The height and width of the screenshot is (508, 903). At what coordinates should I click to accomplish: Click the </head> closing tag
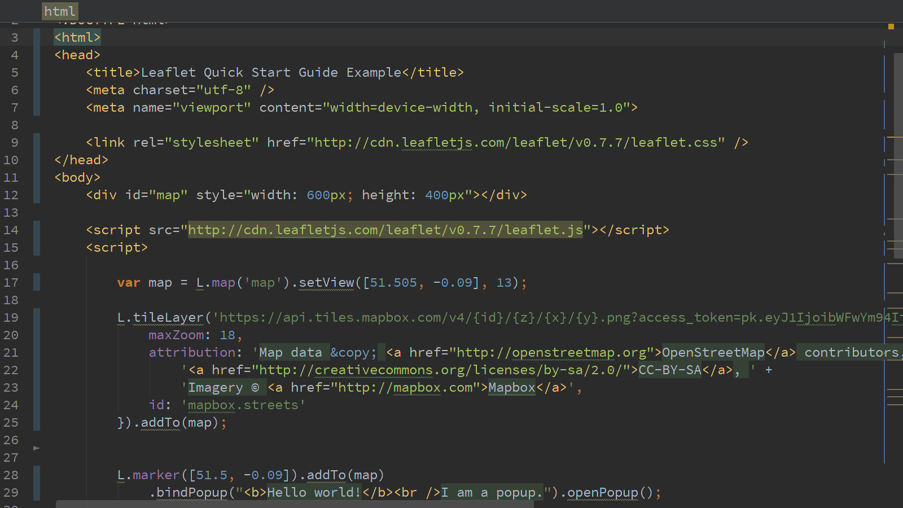pos(81,160)
